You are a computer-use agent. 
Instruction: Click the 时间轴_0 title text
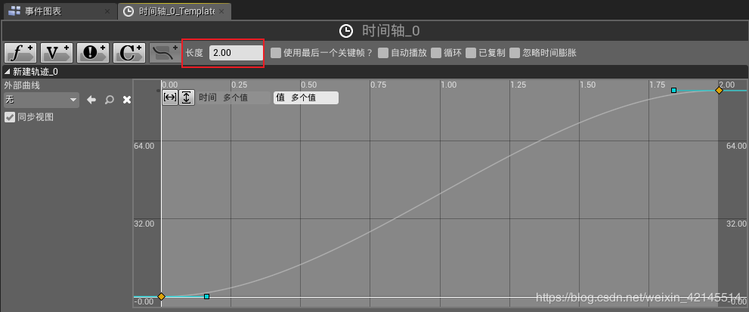(x=392, y=31)
